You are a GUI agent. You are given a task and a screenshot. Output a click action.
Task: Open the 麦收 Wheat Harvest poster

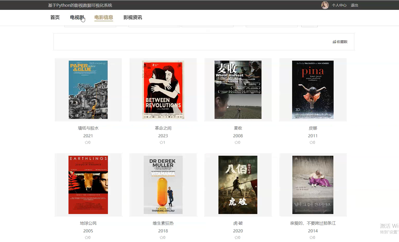pyautogui.click(x=238, y=90)
